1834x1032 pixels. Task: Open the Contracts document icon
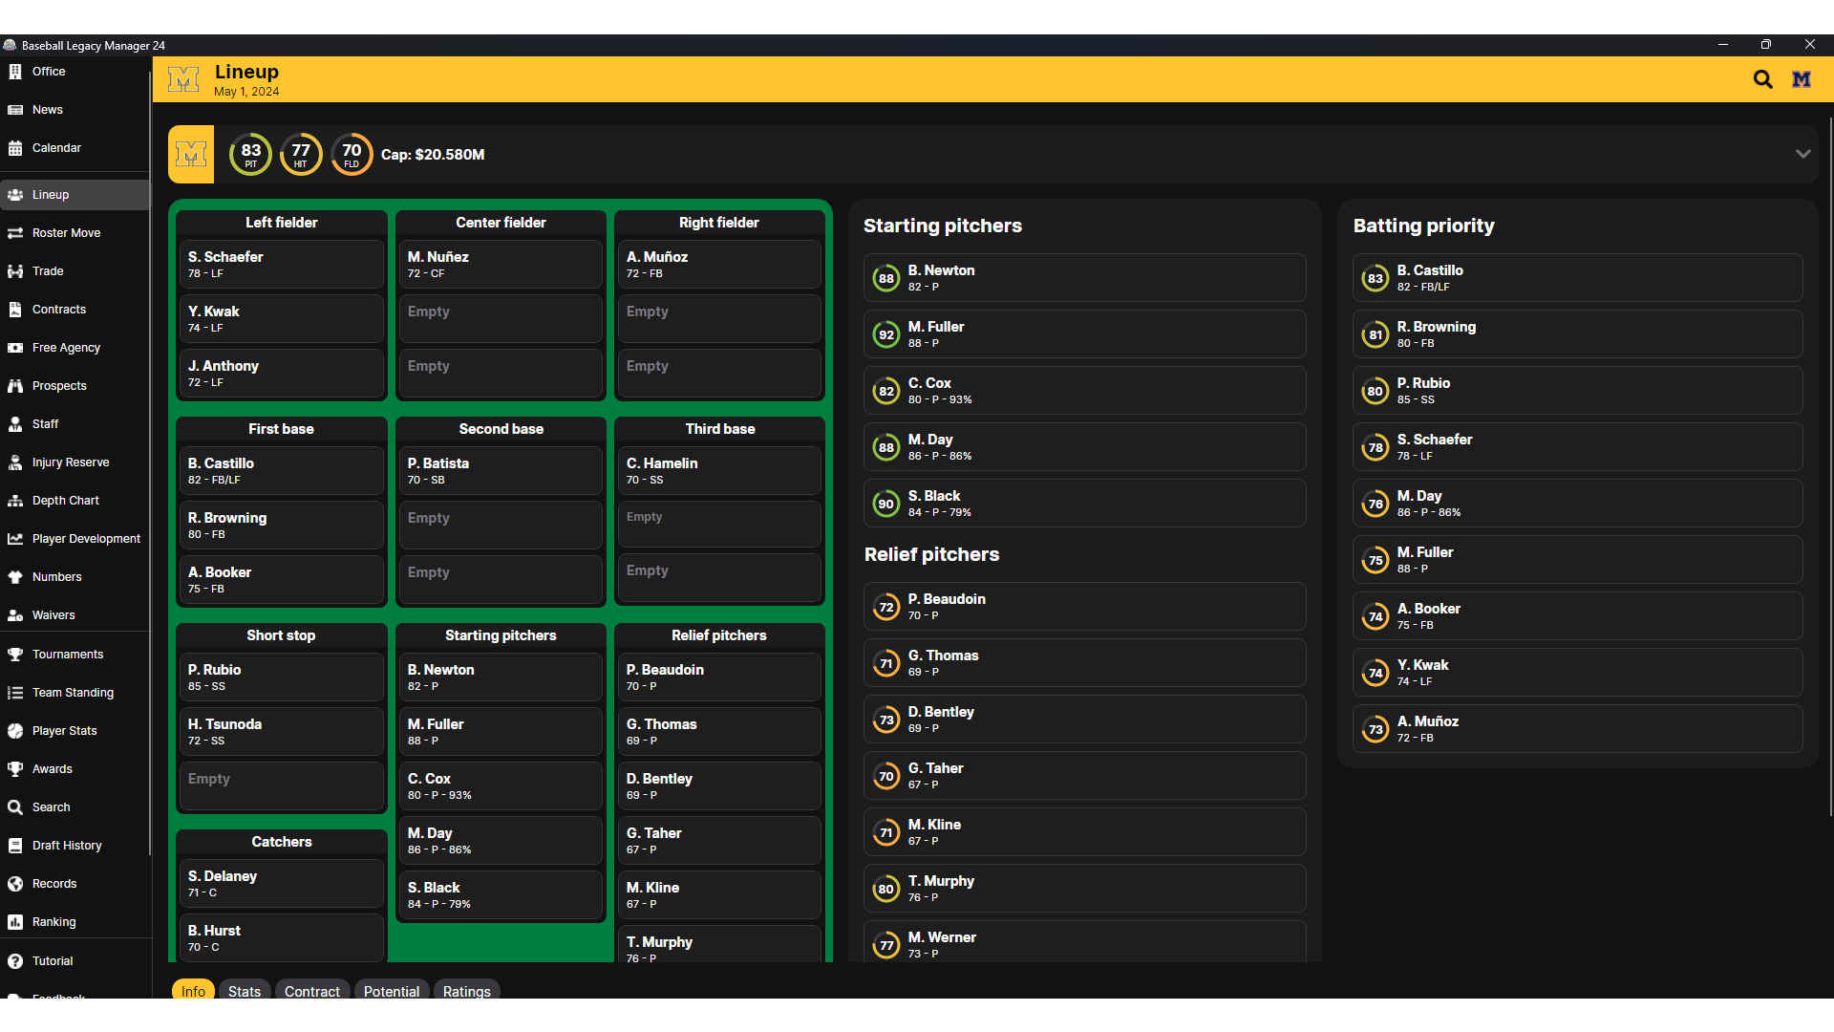[x=15, y=310]
